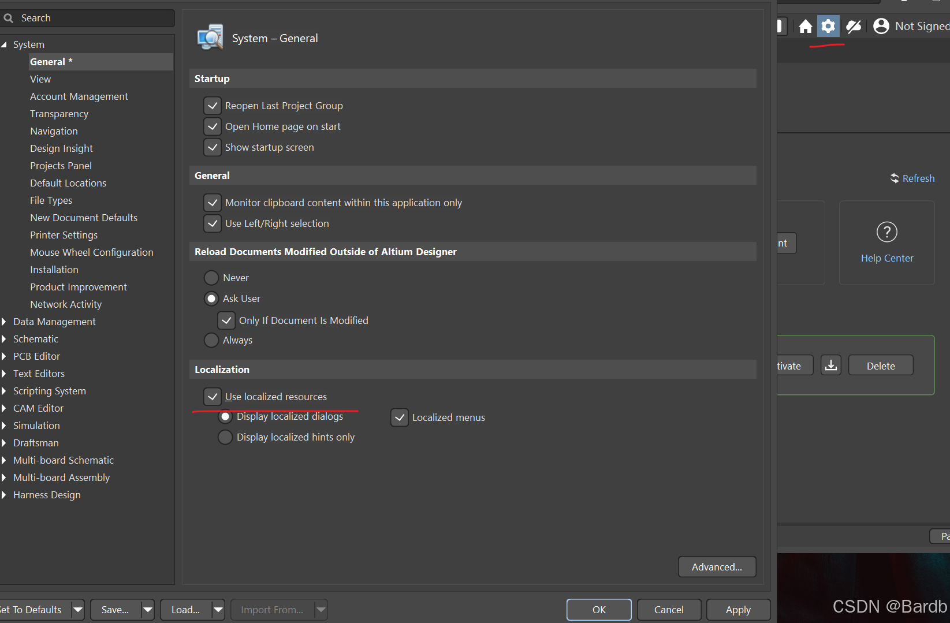This screenshot has width=950, height=623.
Task: Expand the Schematic category
Action: pos(4,339)
